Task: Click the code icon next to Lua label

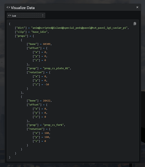Action: click(10, 15)
